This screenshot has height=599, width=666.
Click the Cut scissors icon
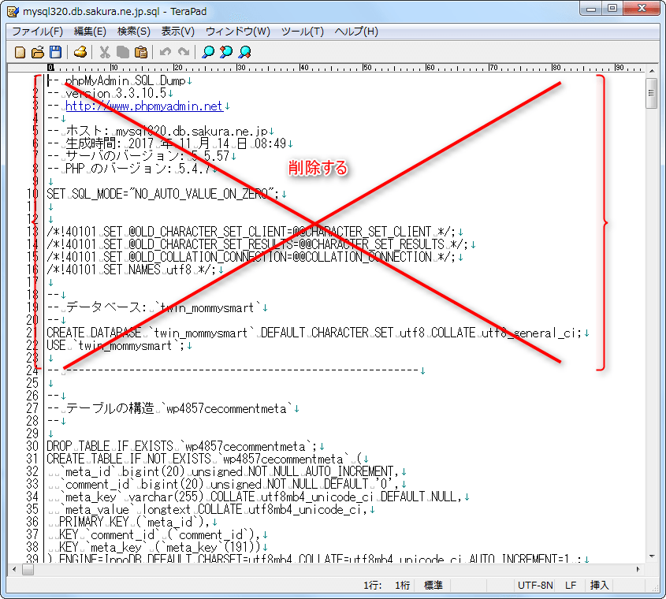point(104,52)
